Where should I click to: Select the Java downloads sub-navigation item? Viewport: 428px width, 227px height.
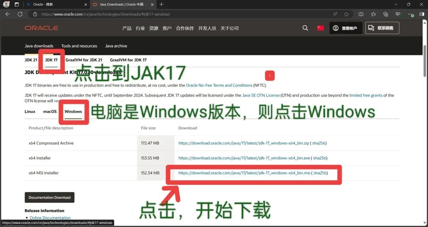(x=39, y=46)
